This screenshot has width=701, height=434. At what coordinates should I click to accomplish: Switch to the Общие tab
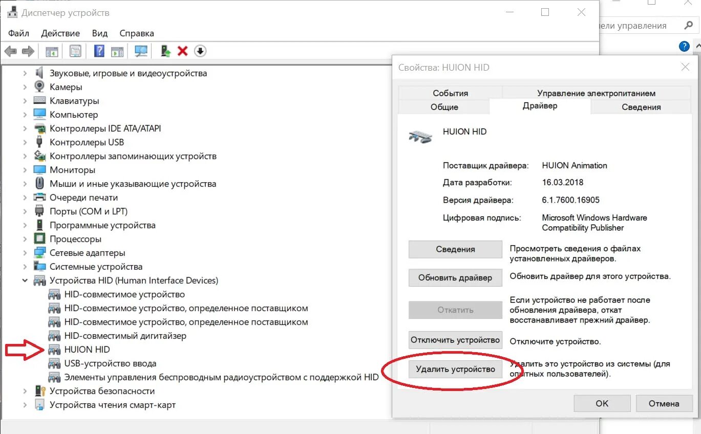click(444, 107)
